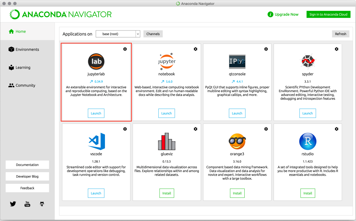Open gear options menu for jupyterlab
The image size is (356, 221).
(x=125, y=49)
